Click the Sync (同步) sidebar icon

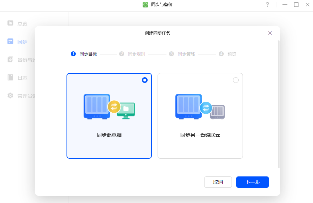(10, 41)
